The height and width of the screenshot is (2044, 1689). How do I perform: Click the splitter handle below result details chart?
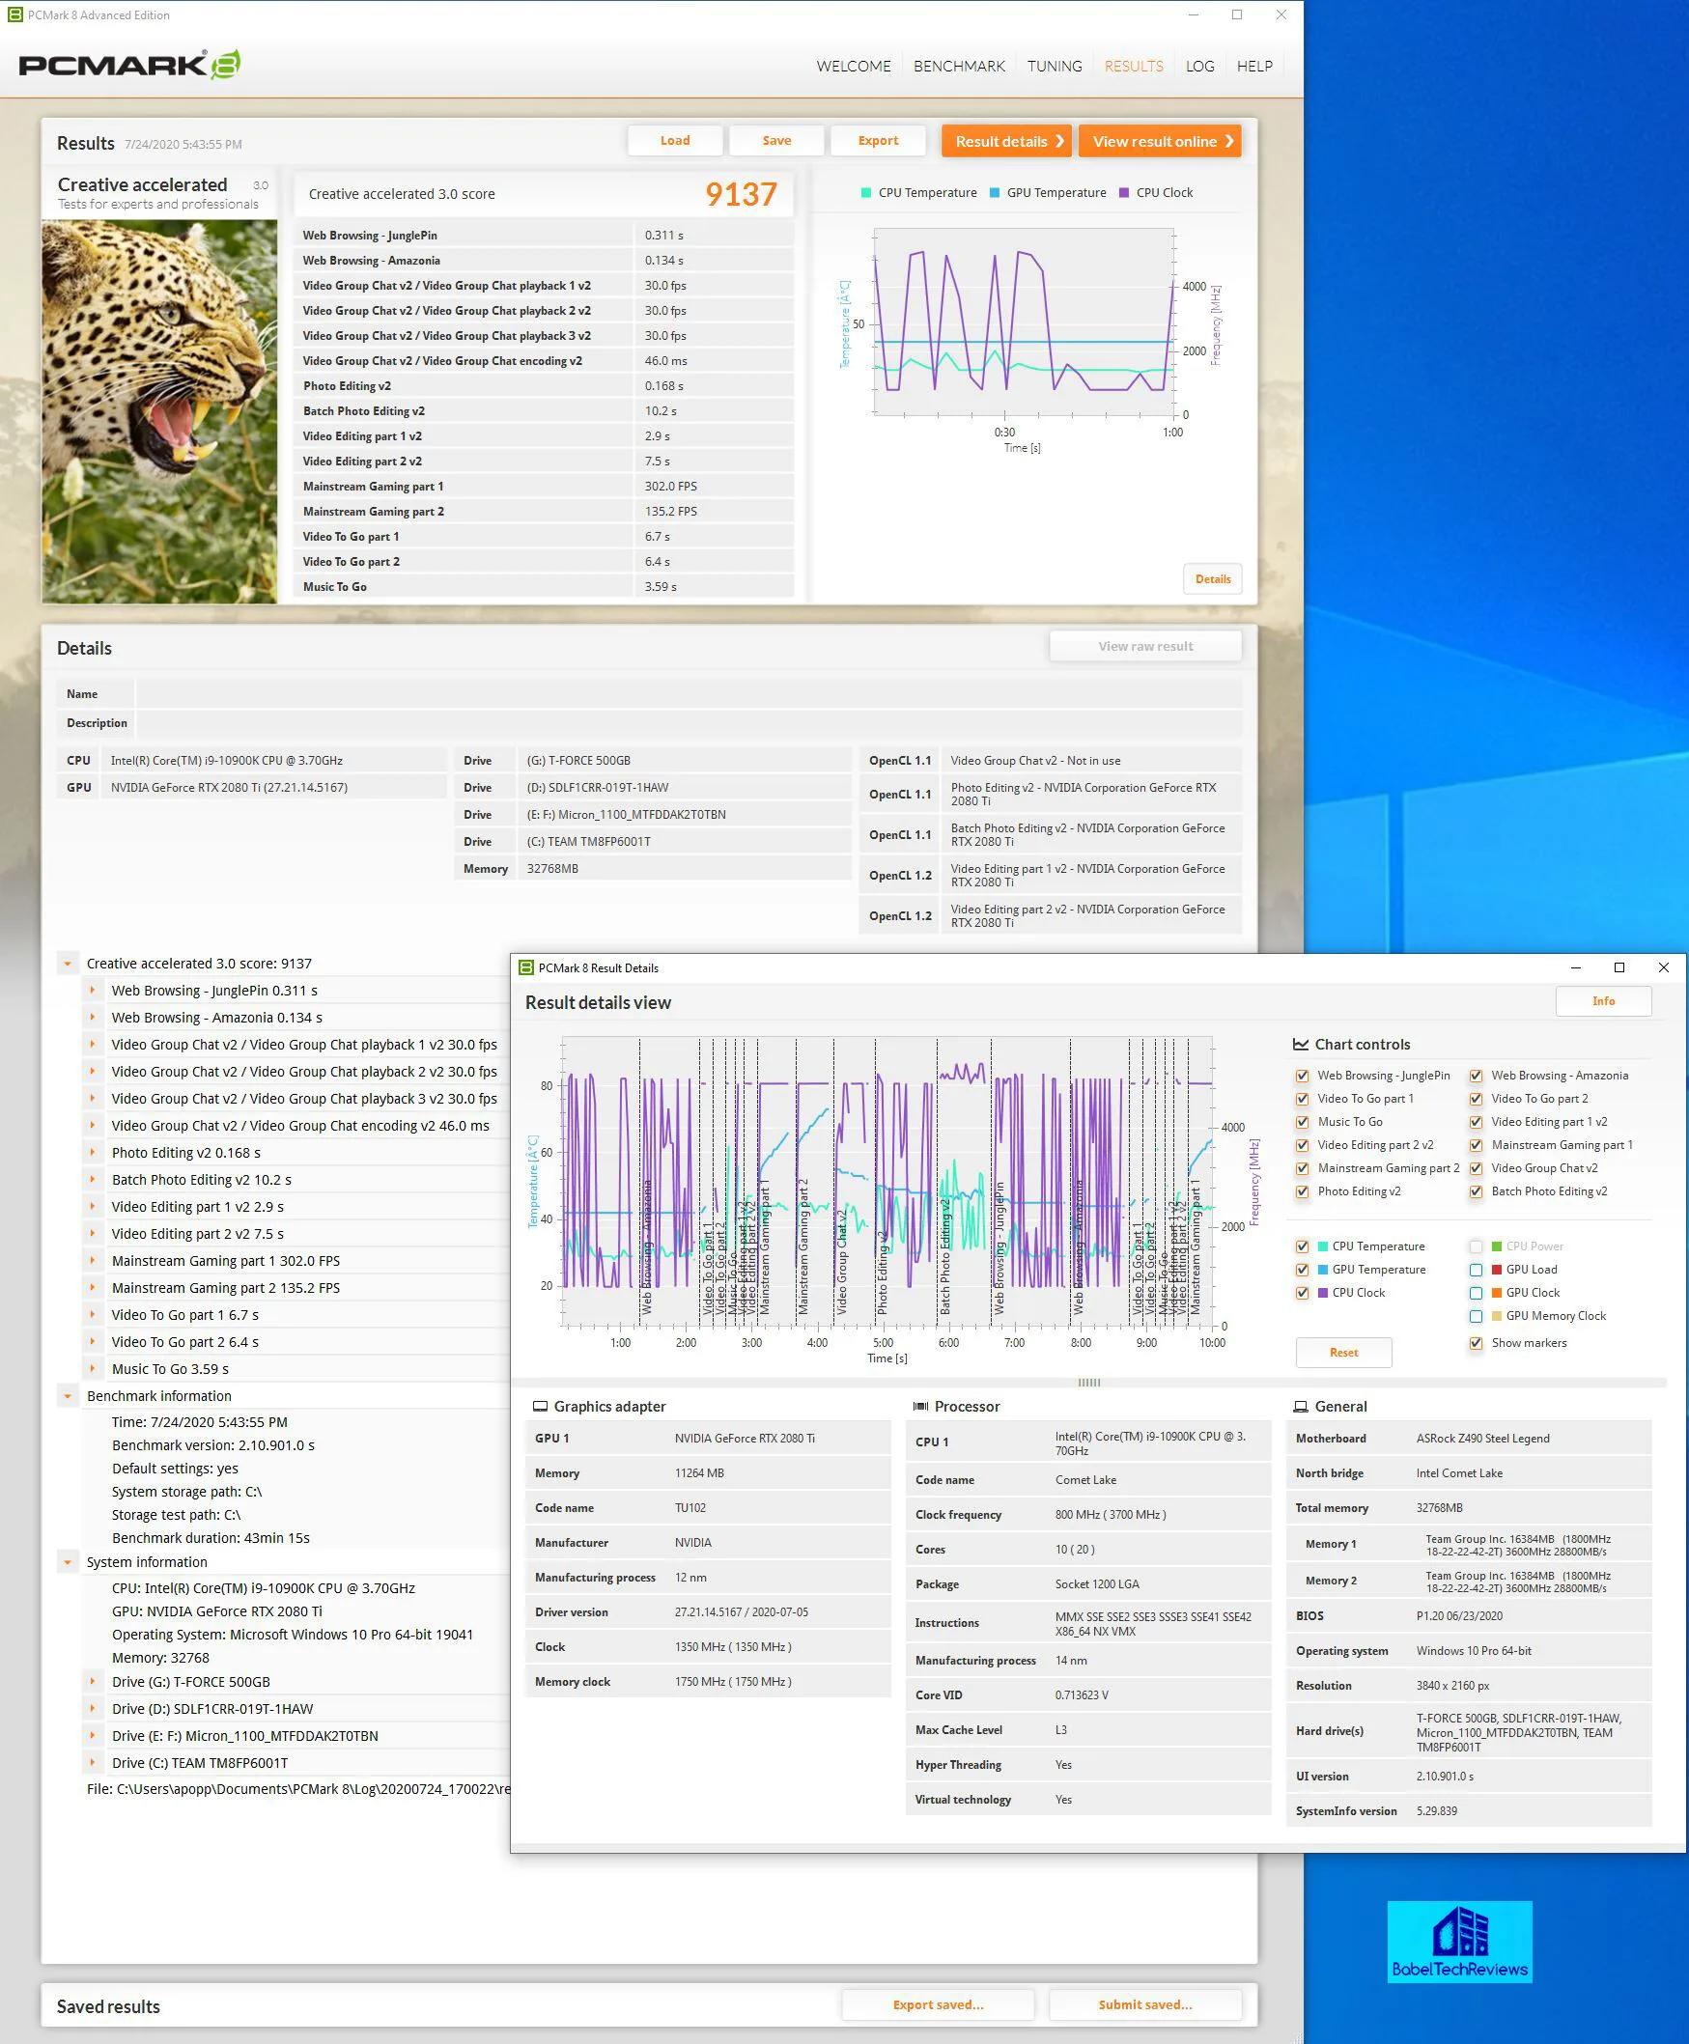click(1088, 1384)
